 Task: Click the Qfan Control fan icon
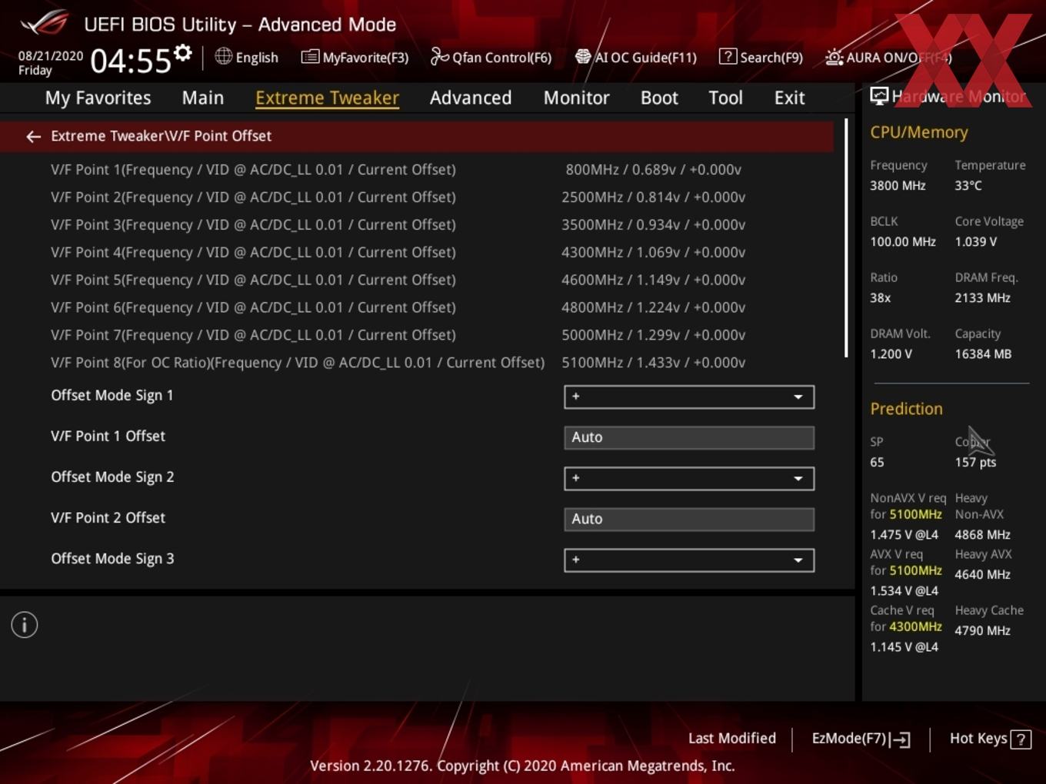point(439,56)
